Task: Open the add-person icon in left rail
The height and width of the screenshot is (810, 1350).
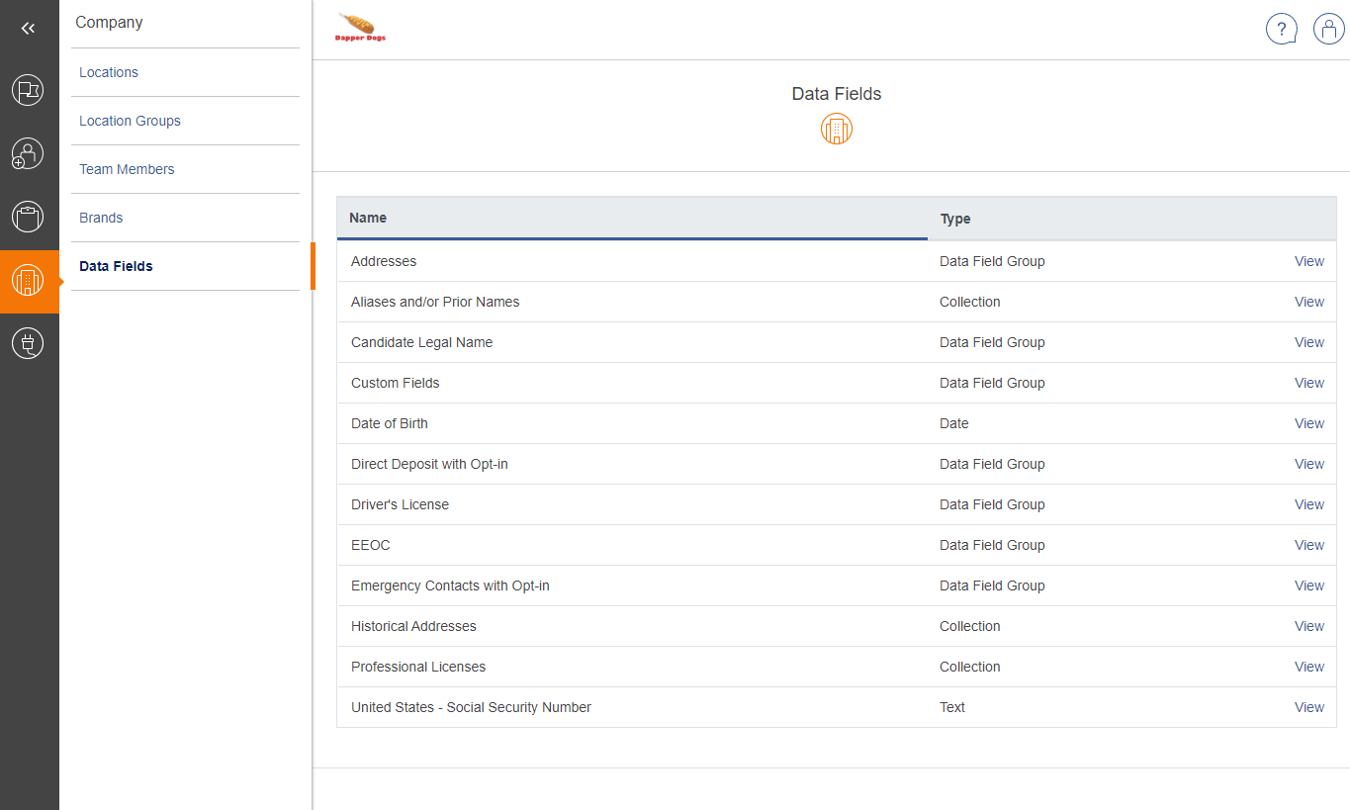Action: tap(28, 153)
